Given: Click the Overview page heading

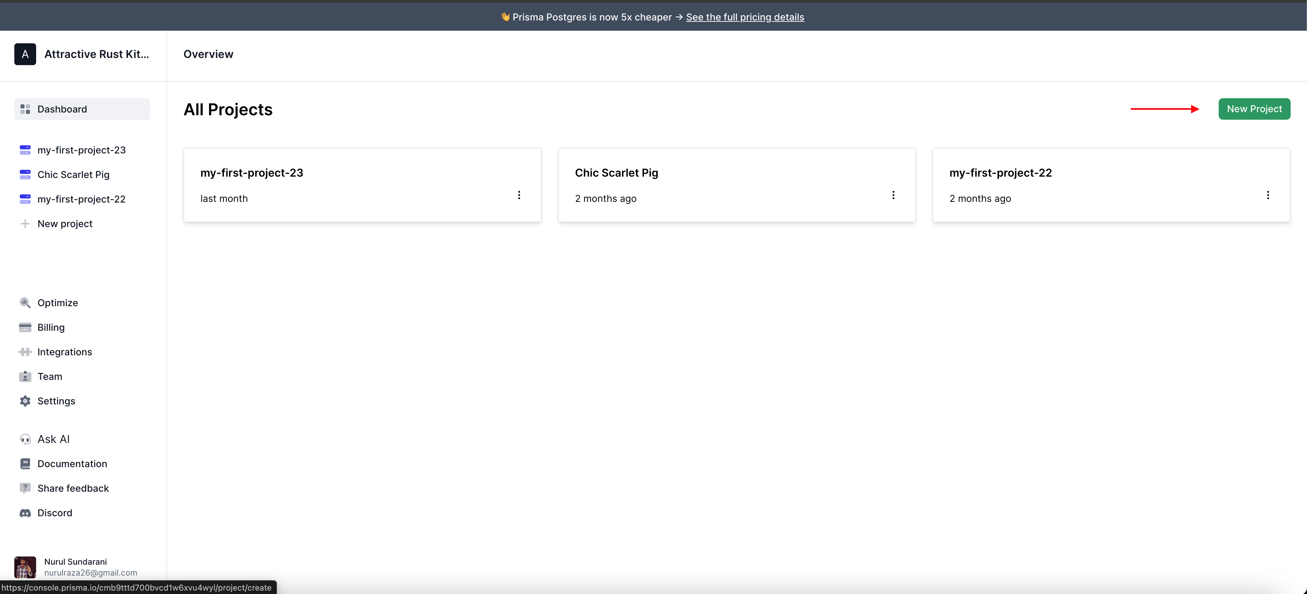Looking at the screenshot, I should coord(208,54).
